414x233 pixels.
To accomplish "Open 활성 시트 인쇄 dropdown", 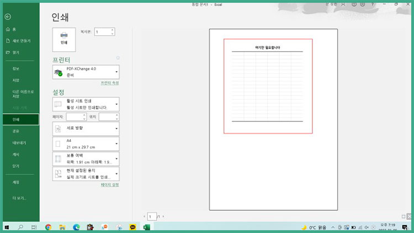I will (x=86, y=104).
